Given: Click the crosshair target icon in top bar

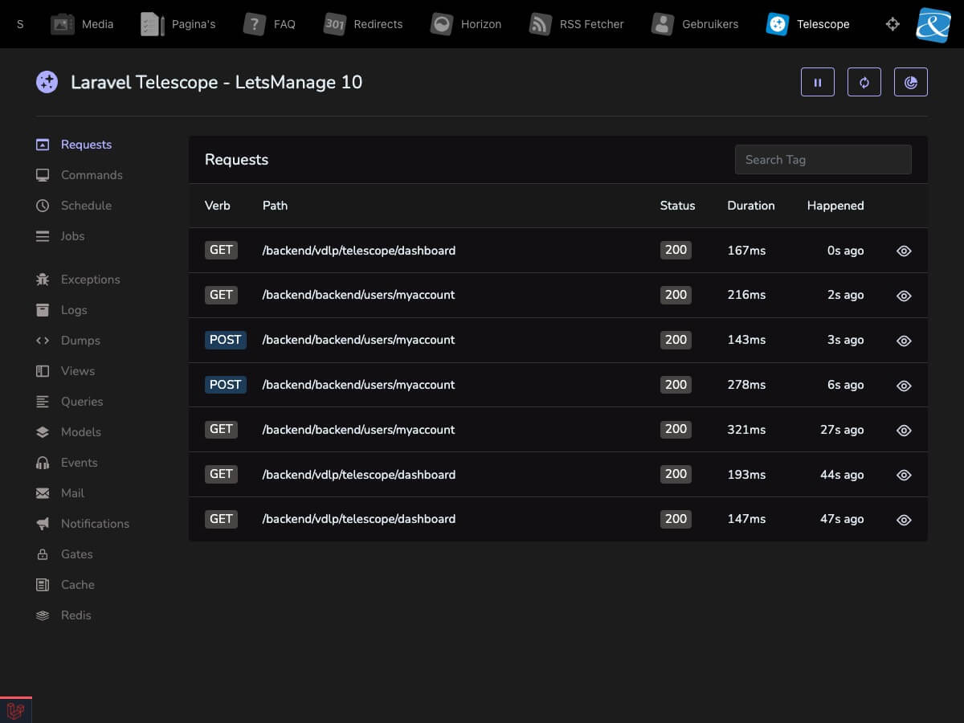Looking at the screenshot, I should click(x=893, y=24).
